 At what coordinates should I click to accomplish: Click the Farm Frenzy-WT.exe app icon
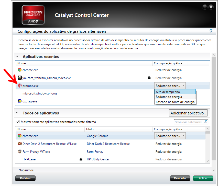(x=19, y=151)
